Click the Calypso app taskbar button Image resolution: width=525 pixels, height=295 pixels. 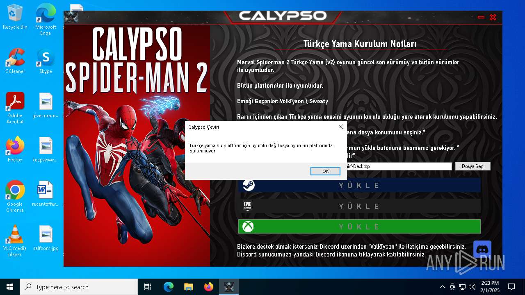(229, 287)
